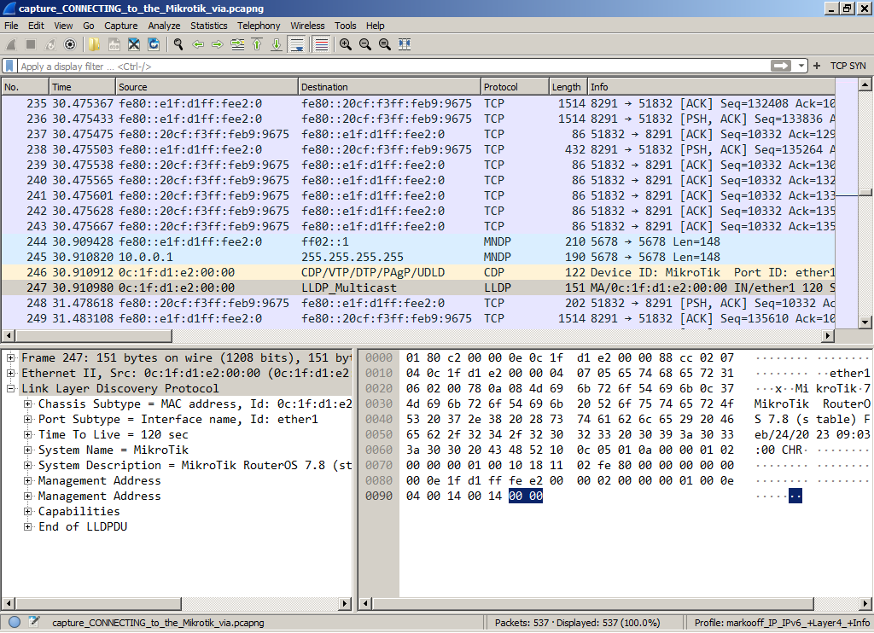Sort by the Destination column header
874x633 pixels.
[x=389, y=87]
